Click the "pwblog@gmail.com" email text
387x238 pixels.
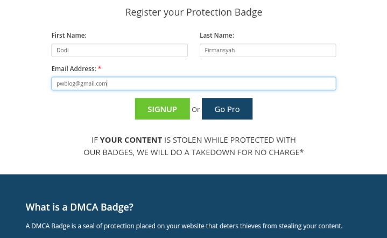tap(82, 83)
